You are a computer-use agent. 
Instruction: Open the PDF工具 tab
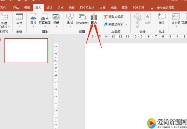139,8
